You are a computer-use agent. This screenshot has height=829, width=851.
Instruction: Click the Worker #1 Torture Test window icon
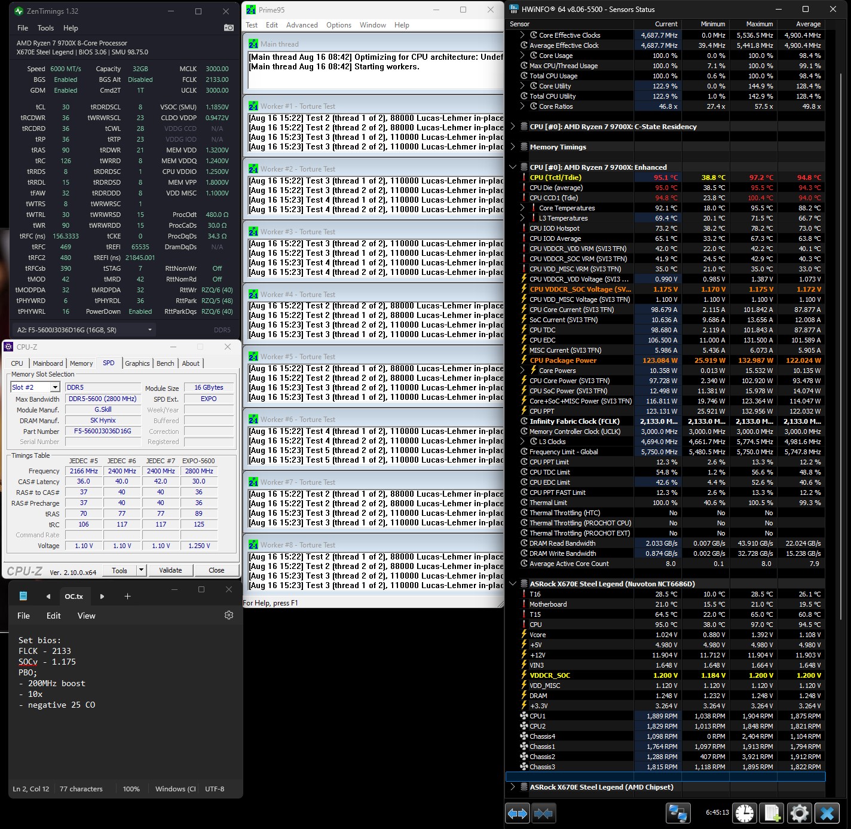(253, 106)
